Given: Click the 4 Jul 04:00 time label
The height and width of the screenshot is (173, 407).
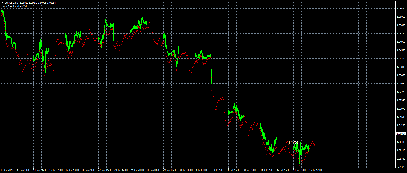Looking at the screenshot, I should (x=202, y=170).
